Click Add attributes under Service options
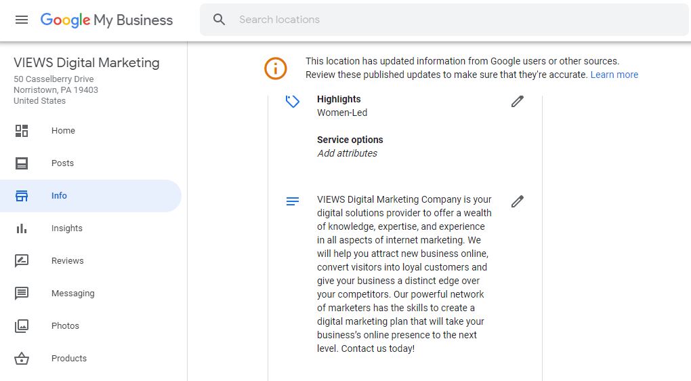The image size is (691, 381). coord(348,153)
